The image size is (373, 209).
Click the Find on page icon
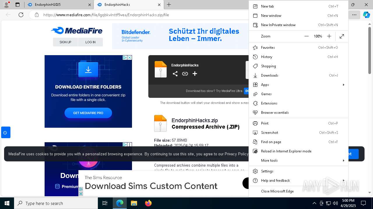(255, 142)
